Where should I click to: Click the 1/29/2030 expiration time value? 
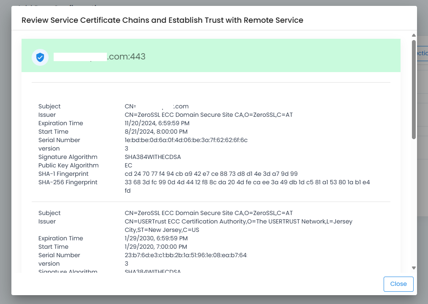tap(156, 238)
